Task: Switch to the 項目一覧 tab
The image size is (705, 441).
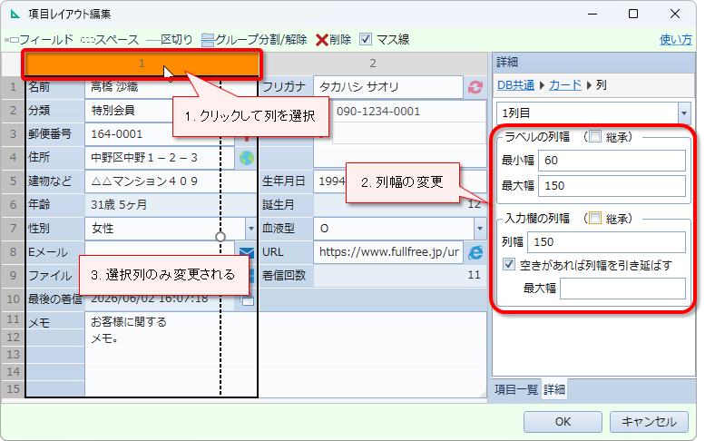Action: (x=516, y=389)
